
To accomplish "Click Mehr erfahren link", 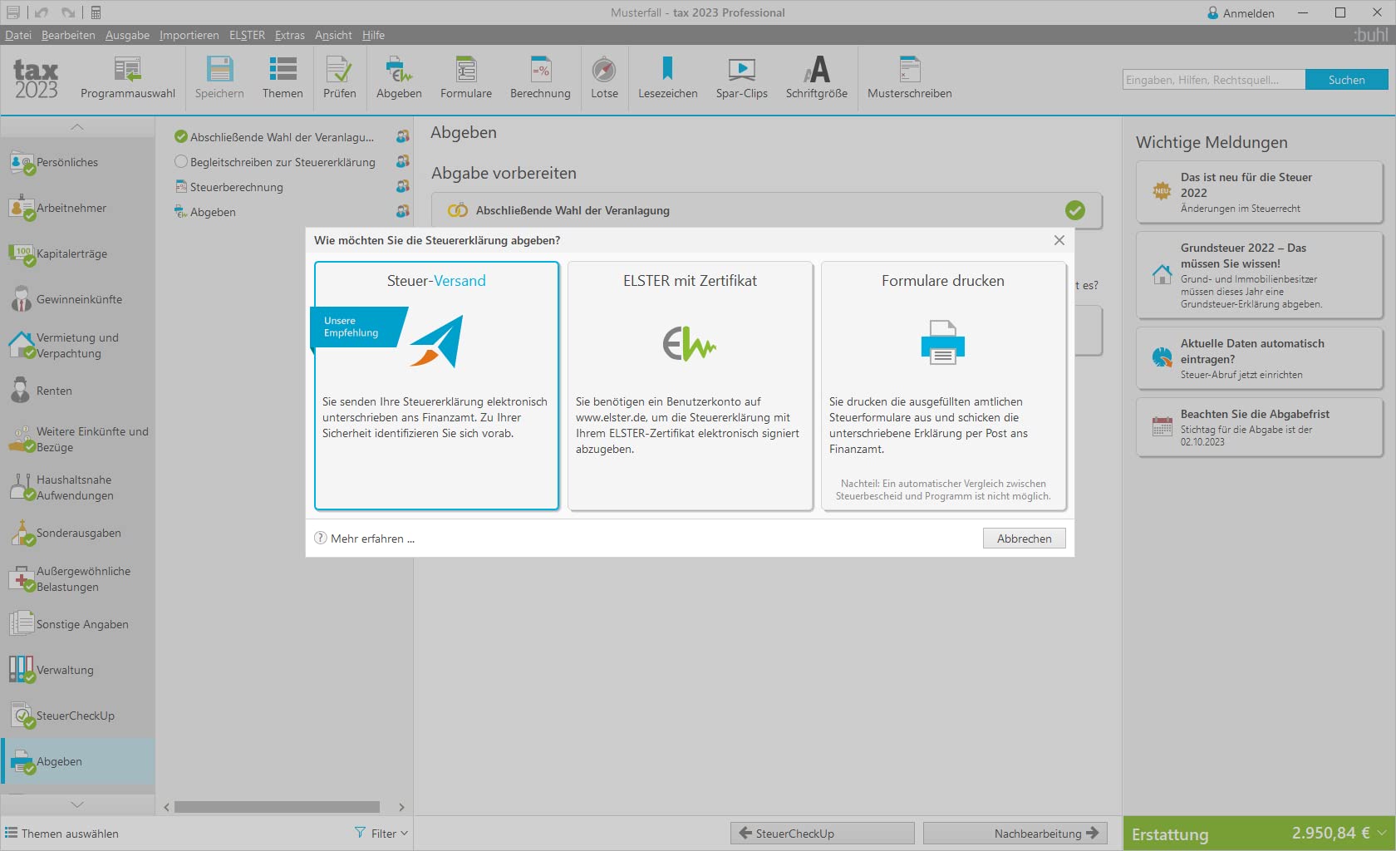I will click(365, 539).
